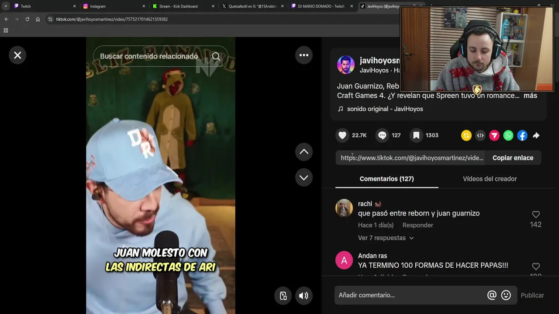Screen dimensions: 559x314
Task: Close the Instagram browser tab
Action: [144, 6]
